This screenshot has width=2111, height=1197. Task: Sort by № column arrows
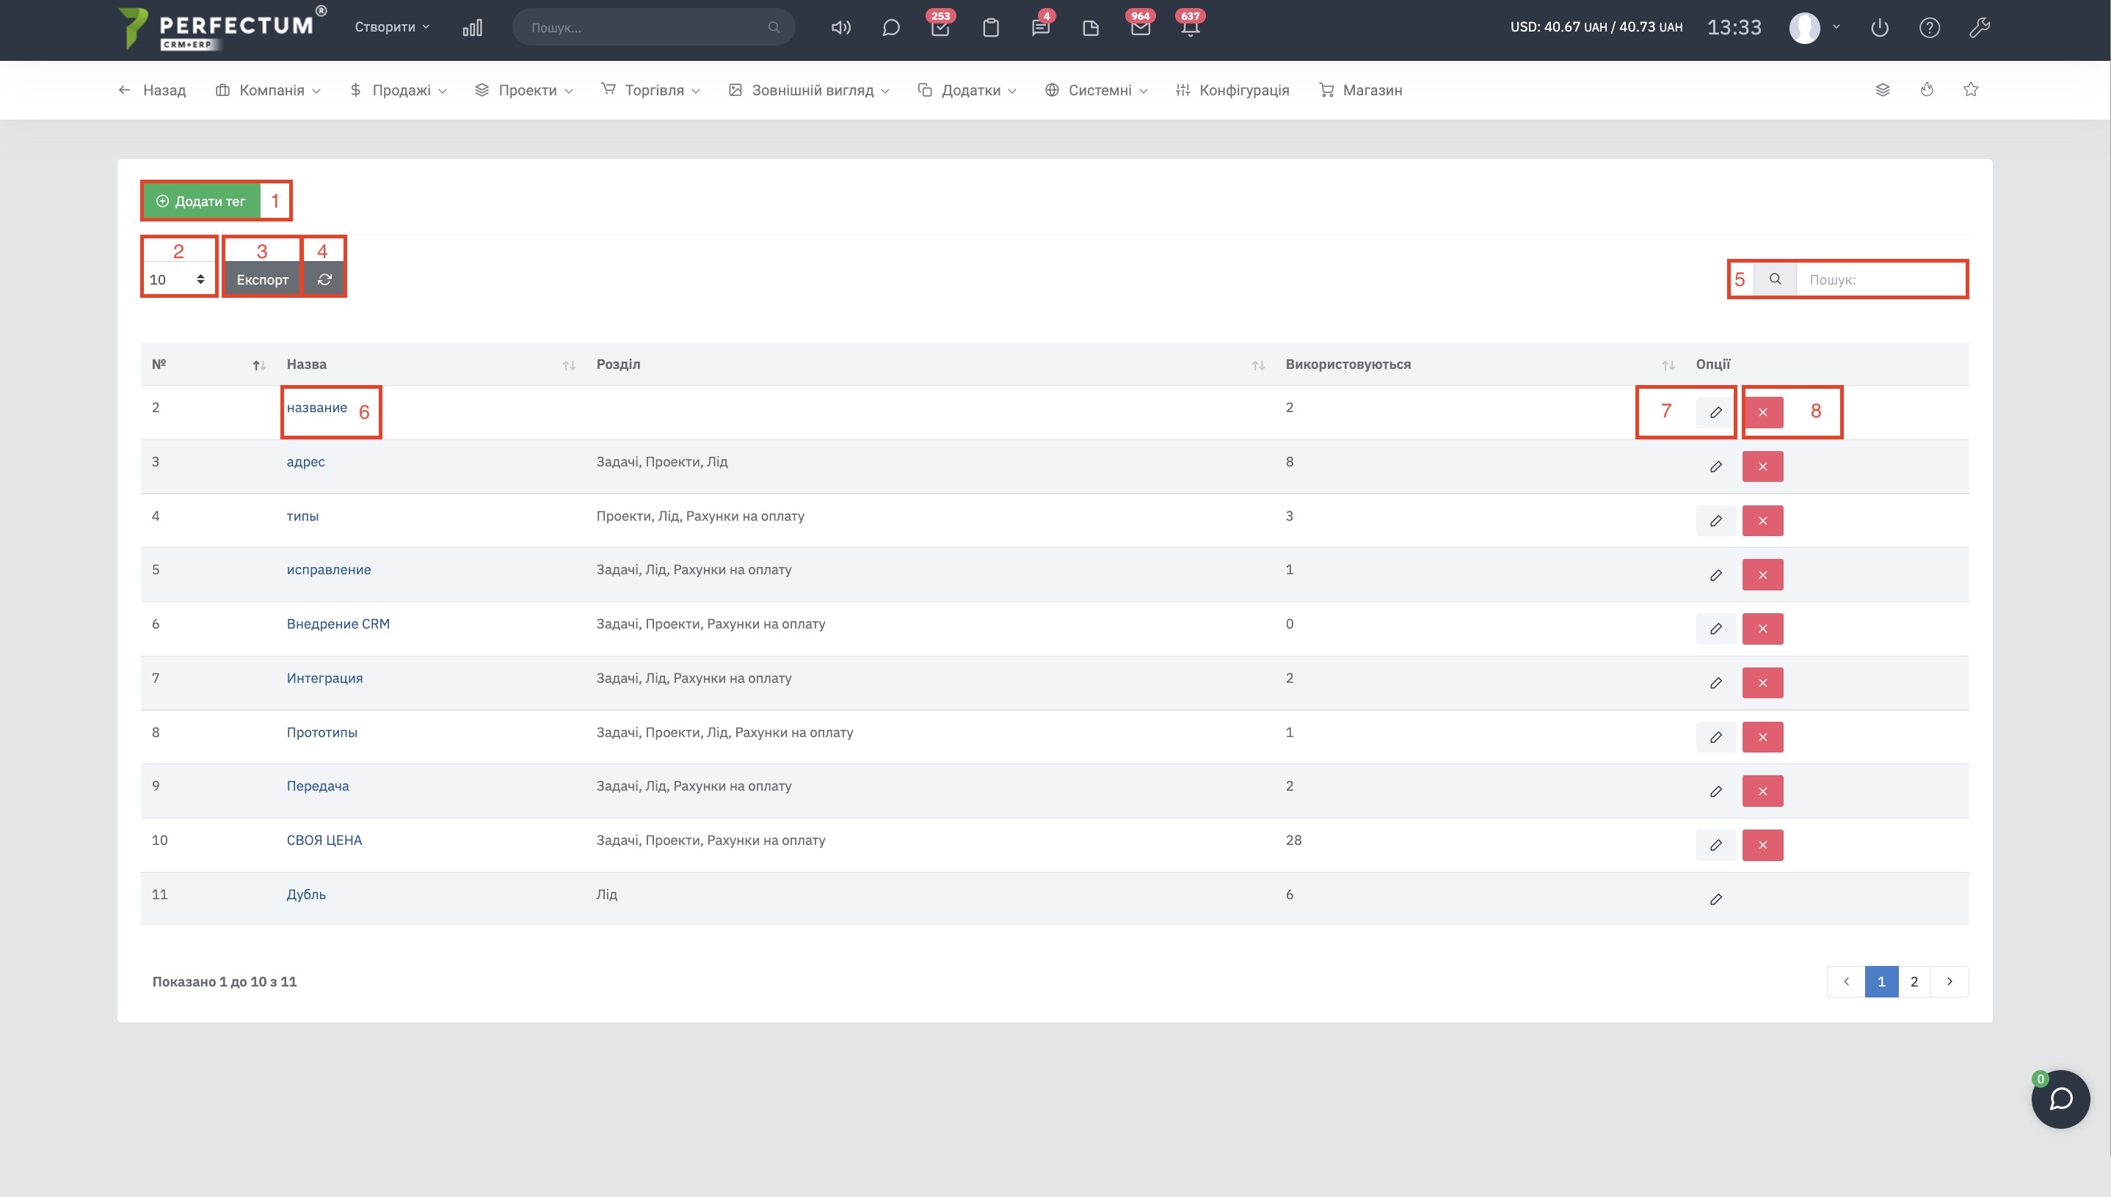click(x=259, y=365)
